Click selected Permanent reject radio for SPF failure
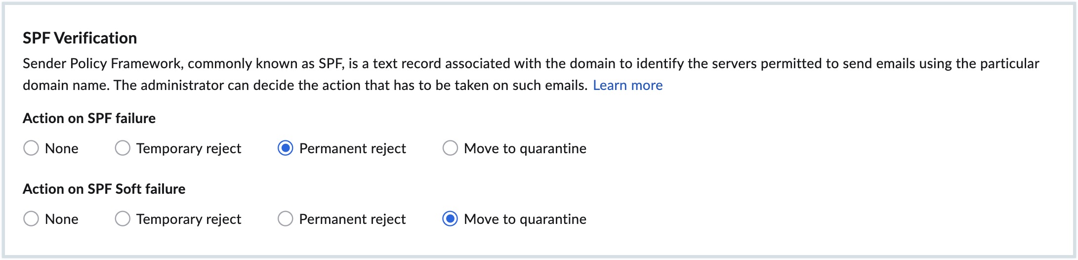The height and width of the screenshot is (260, 1078). point(286,148)
